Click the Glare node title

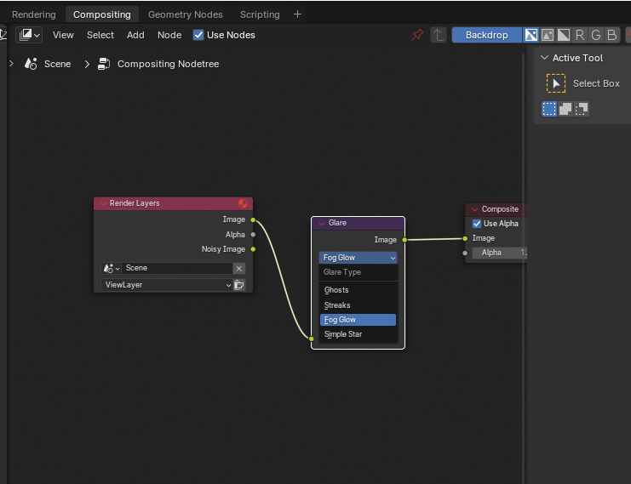(337, 223)
